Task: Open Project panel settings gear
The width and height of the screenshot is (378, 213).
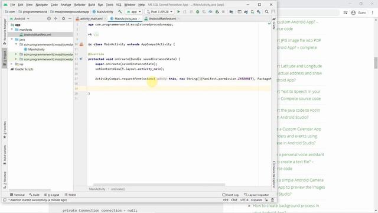Action: tap(63, 18)
